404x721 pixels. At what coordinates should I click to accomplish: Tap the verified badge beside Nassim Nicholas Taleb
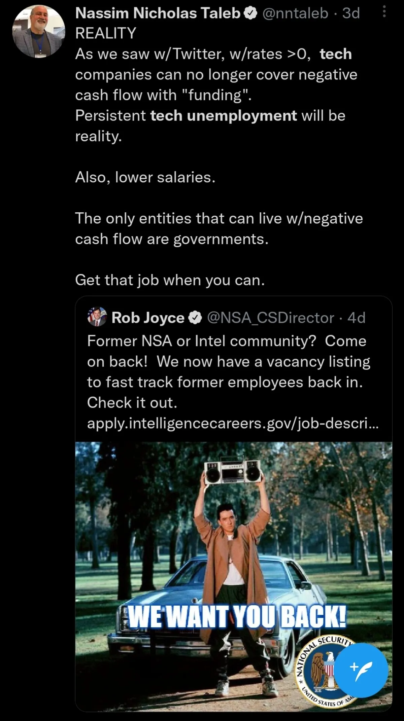click(250, 13)
